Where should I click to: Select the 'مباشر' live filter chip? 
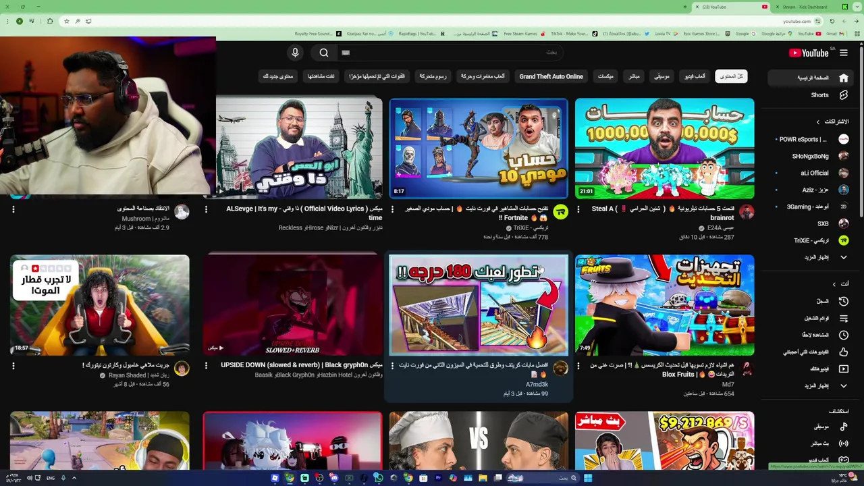point(634,76)
